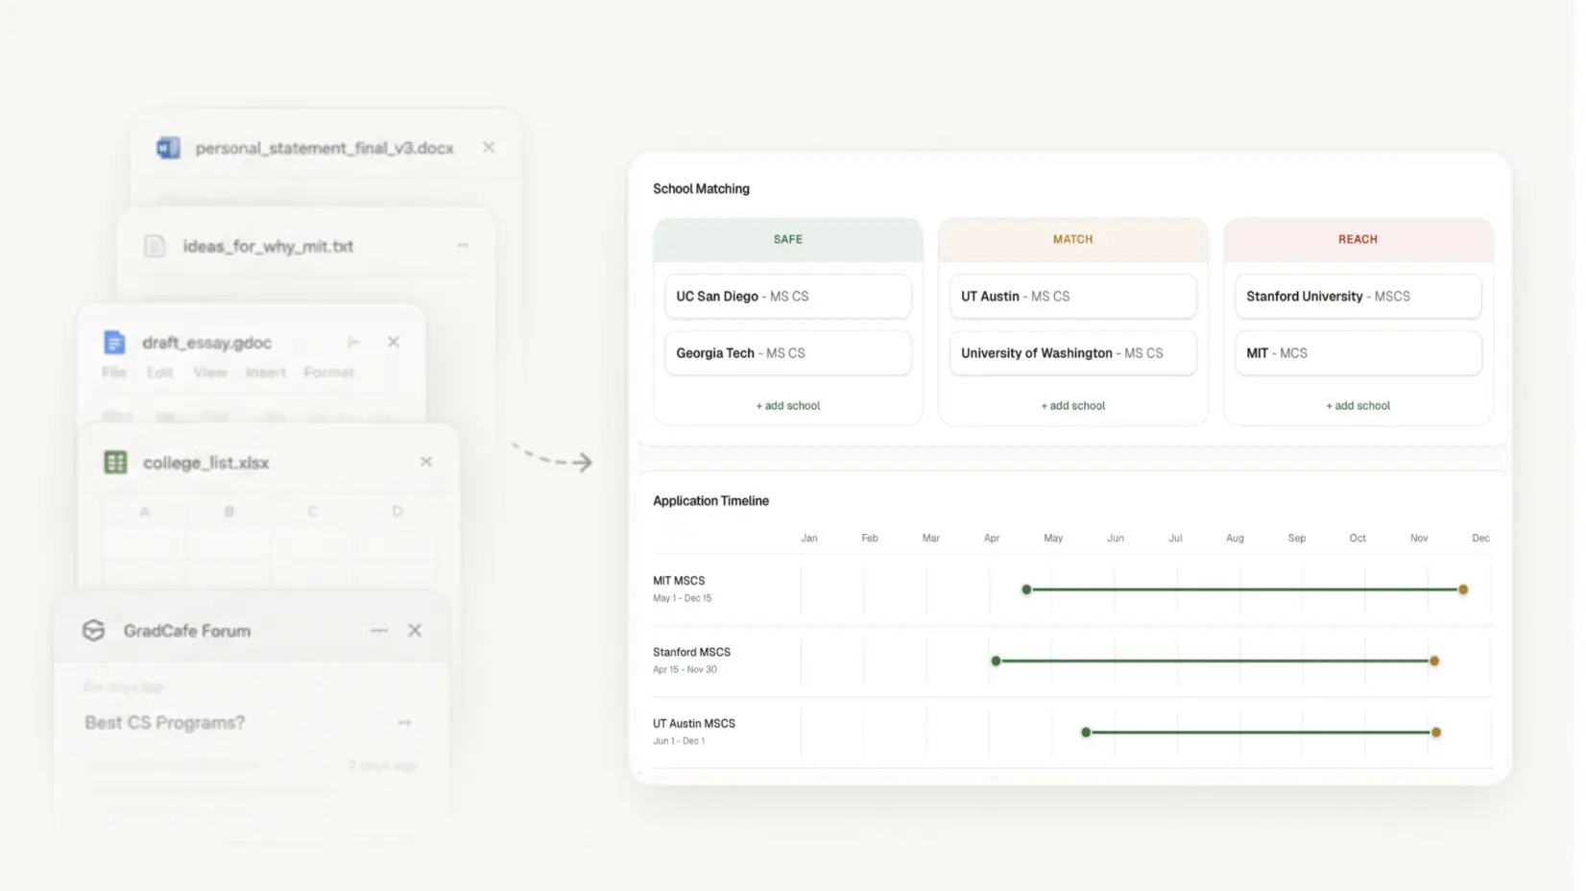Click the MIT MSCS deadline end marker
1586x891 pixels.
(1463, 590)
